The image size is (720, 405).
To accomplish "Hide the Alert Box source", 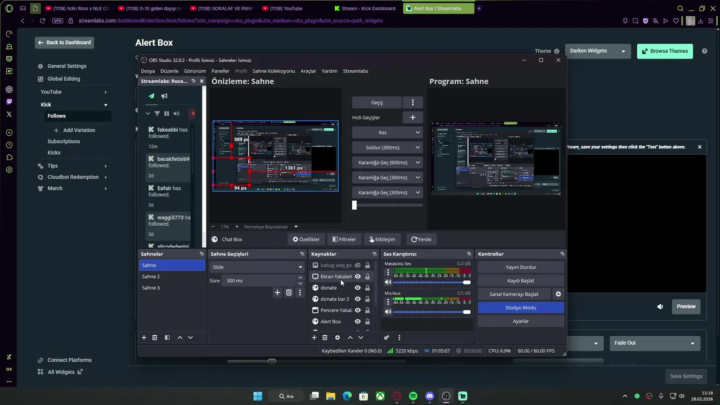I will (x=357, y=322).
